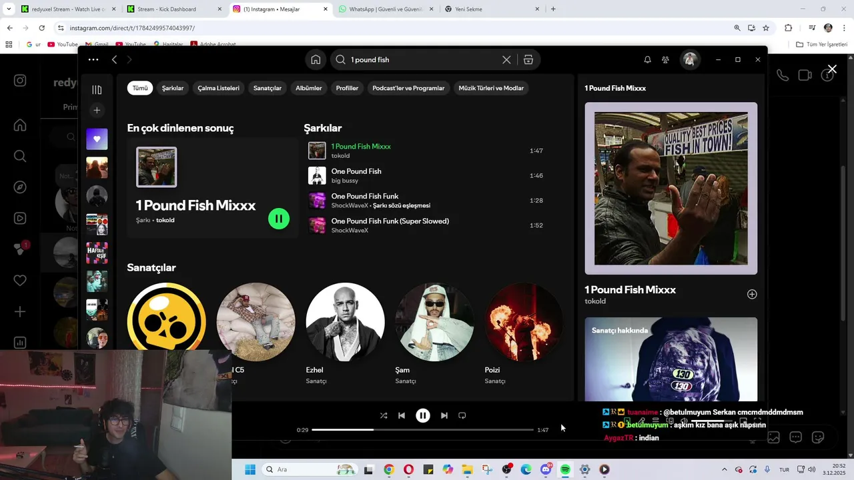This screenshot has width=854, height=480.
Task: Open Spotify notifications bell
Action: pyautogui.click(x=647, y=59)
